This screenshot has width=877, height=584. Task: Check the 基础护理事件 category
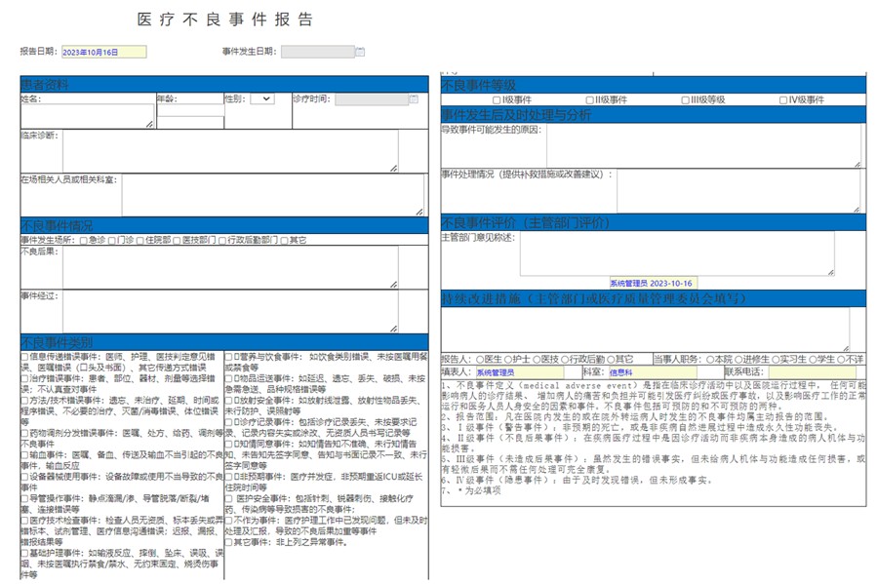click(24, 553)
